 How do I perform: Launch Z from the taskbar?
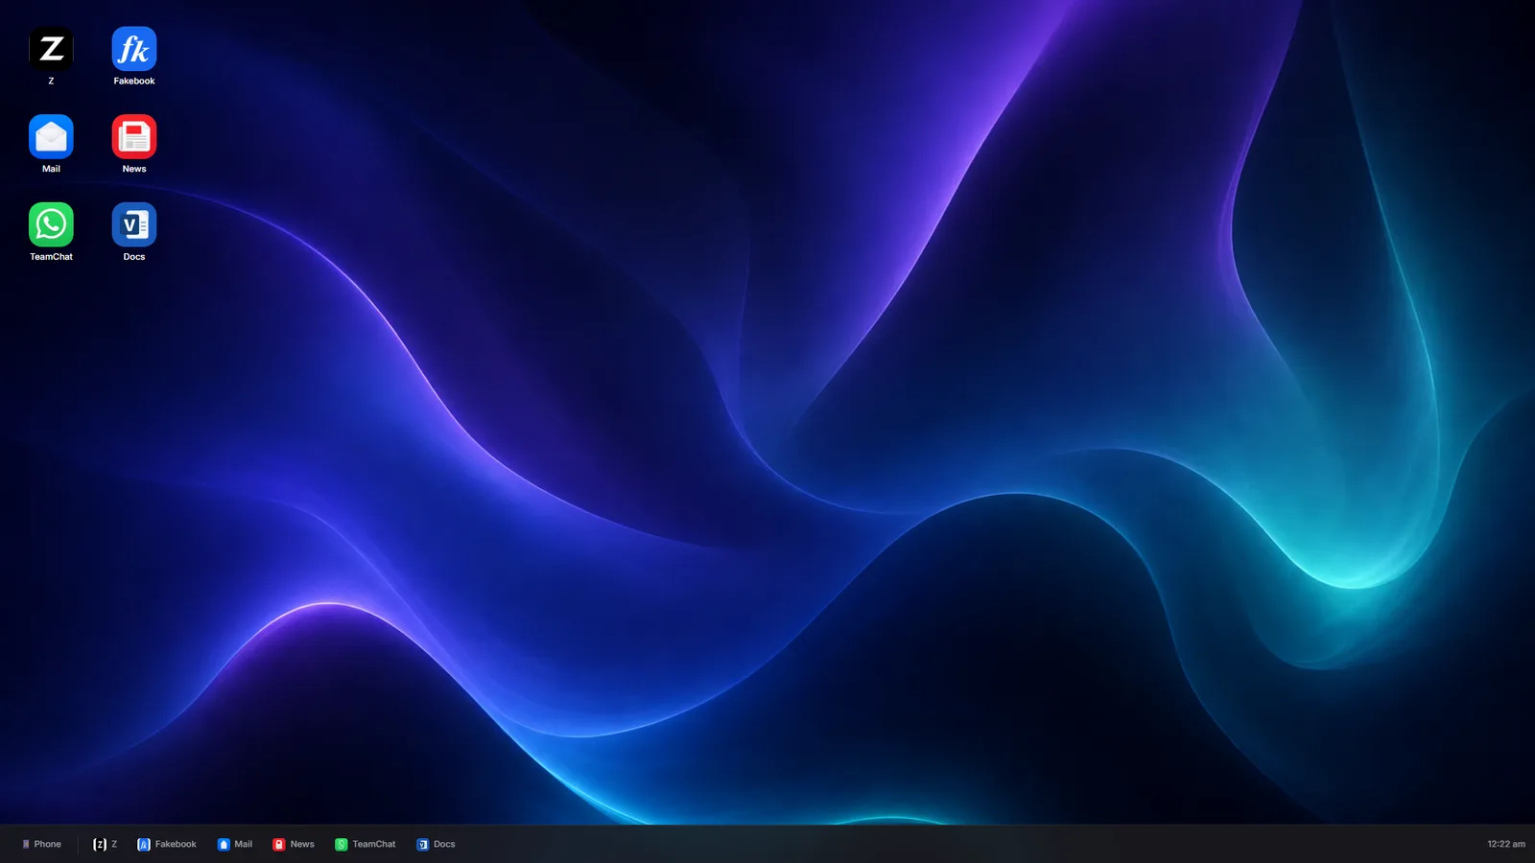tap(105, 844)
